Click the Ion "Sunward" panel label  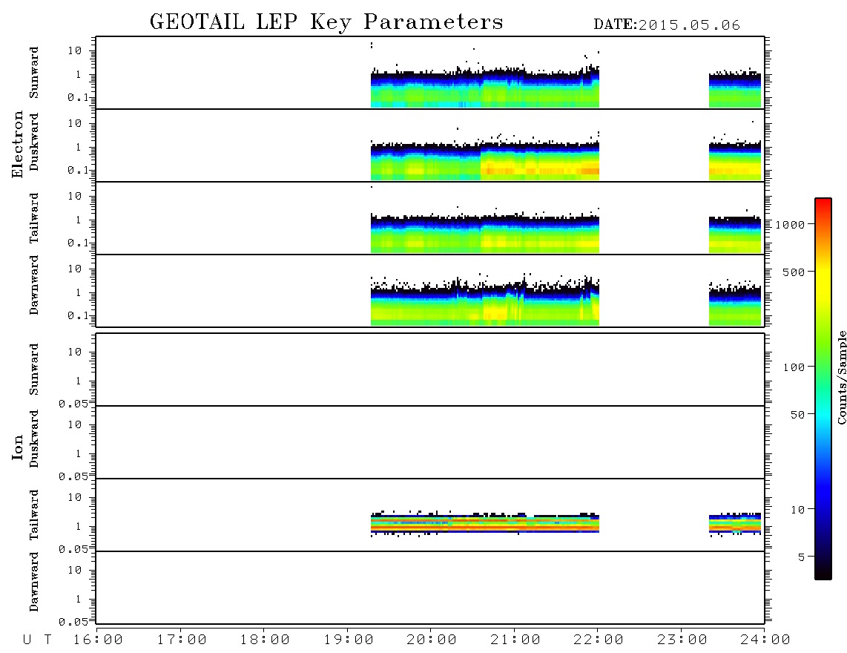tap(34, 370)
